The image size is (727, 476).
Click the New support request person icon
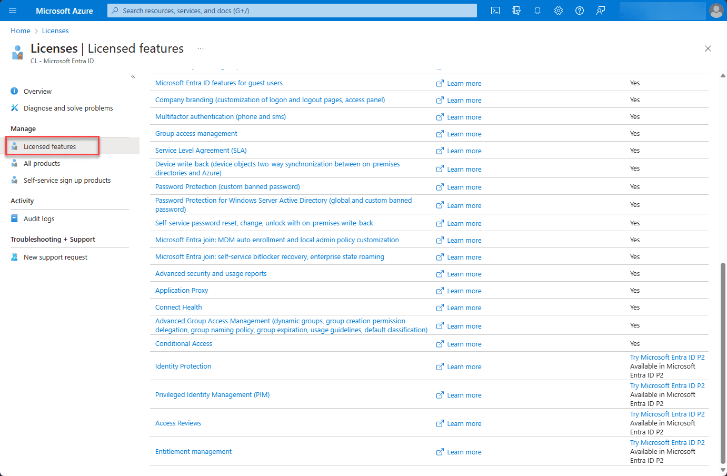[14, 257]
